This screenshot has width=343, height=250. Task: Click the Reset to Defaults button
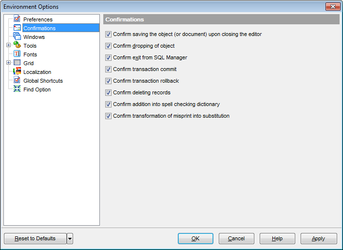pos(35,238)
